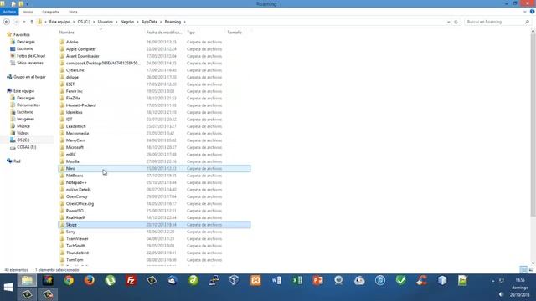Select the Macromedia folder
Viewport: 536px width, 301px height.
pos(77,134)
